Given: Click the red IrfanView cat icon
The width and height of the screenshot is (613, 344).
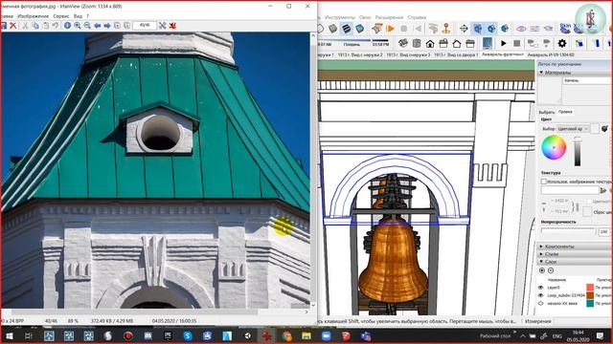Looking at the screenshot, I should 172,26.
